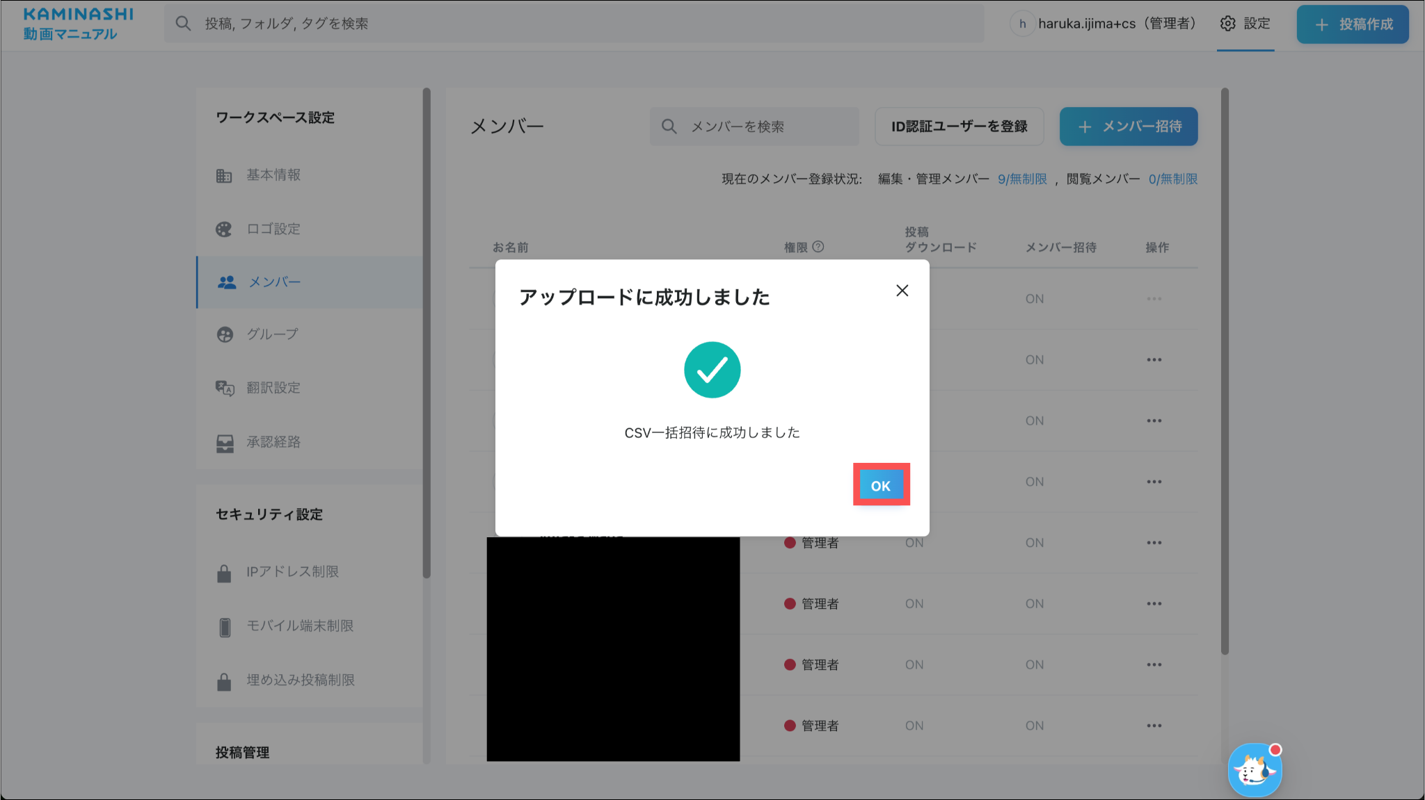Open IPアドレス制限 lock item

[292, 572]
